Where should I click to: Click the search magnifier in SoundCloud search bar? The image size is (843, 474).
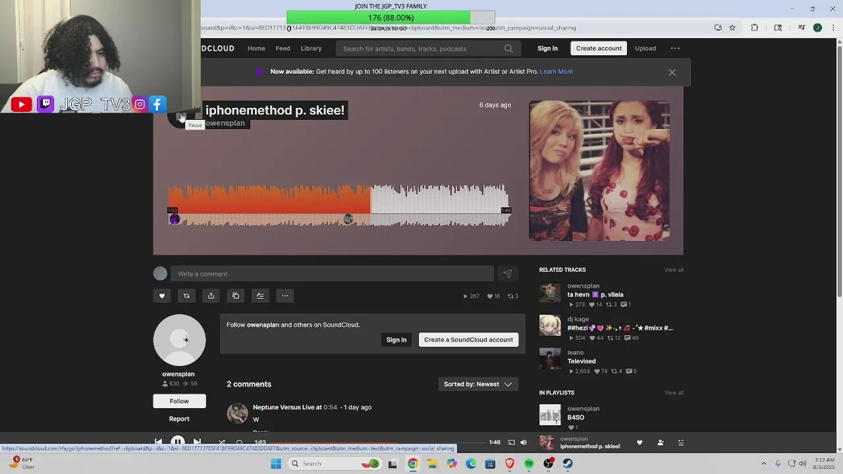(508, 49)
